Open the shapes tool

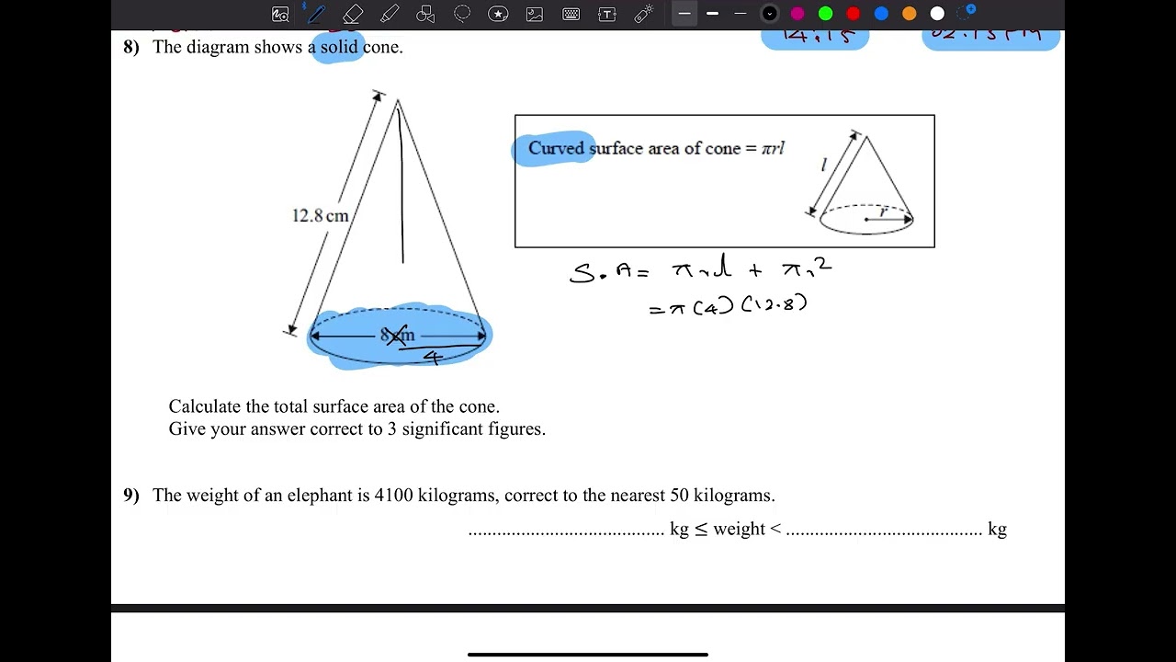[425, 14]
